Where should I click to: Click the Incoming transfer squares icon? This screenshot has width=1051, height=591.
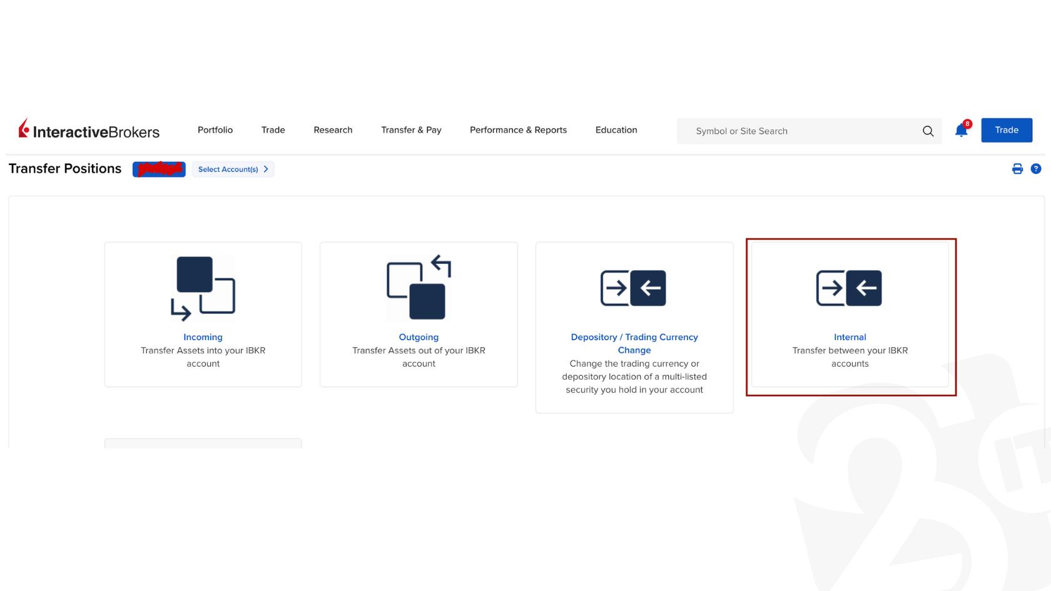click(203, 288)
